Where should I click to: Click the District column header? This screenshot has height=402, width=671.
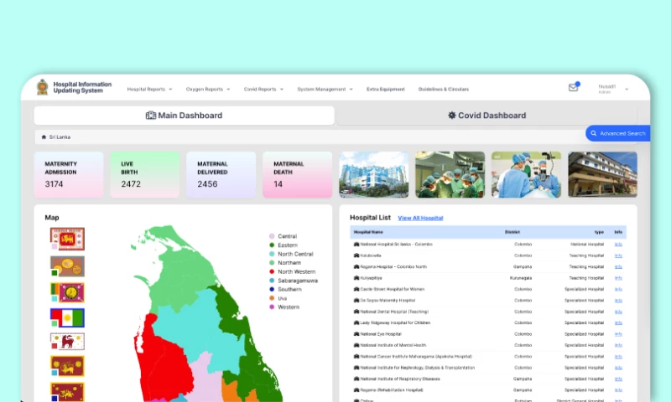point(512,232)
